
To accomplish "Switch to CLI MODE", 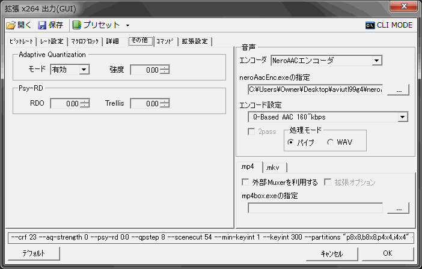I will click(389, 25).
